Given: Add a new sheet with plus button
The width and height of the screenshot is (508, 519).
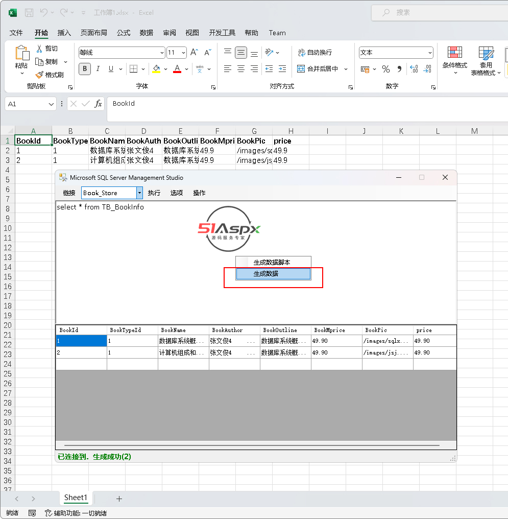Looking at the screenshot, I should point(119,499).
